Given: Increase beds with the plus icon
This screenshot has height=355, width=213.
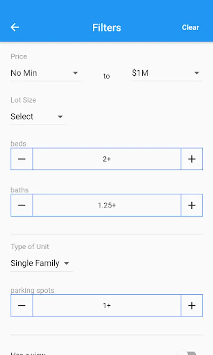Looking at the screenshot, I should pos(192,159).
